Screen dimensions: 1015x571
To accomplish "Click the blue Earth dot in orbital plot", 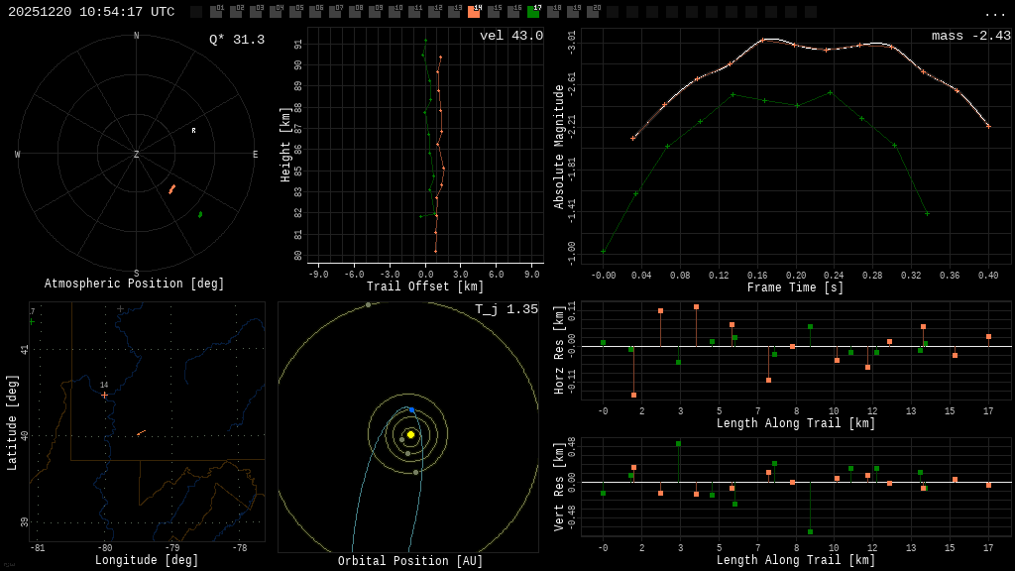I will (412, 409).
